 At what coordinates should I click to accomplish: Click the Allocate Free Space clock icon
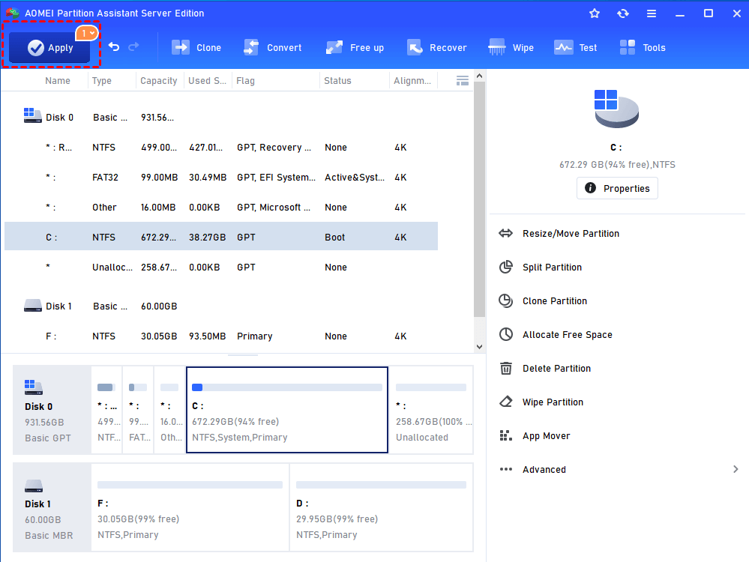tap(506, 334)
